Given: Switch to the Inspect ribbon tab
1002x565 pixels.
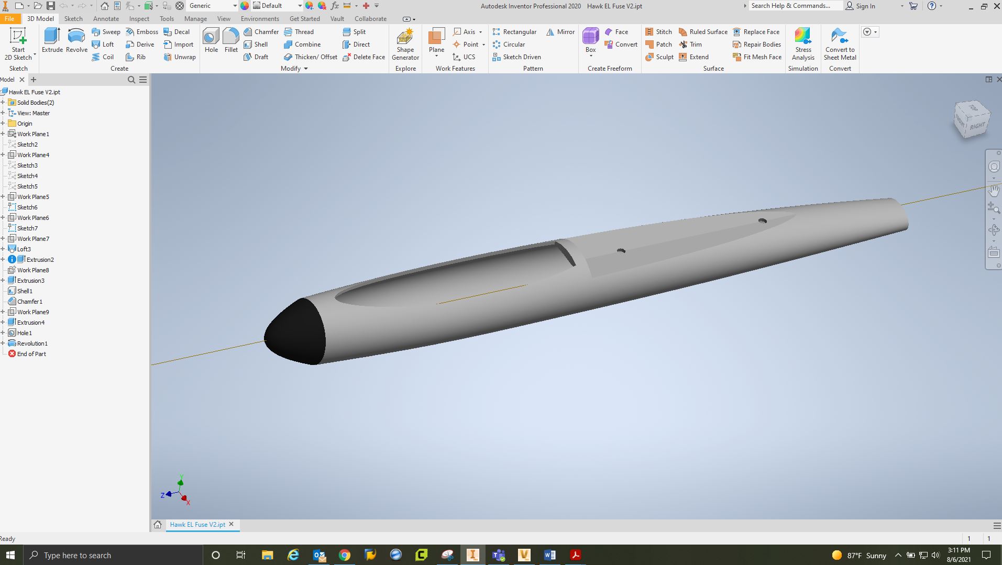Looking at the screenshot, I should click(x=139, y=19).
